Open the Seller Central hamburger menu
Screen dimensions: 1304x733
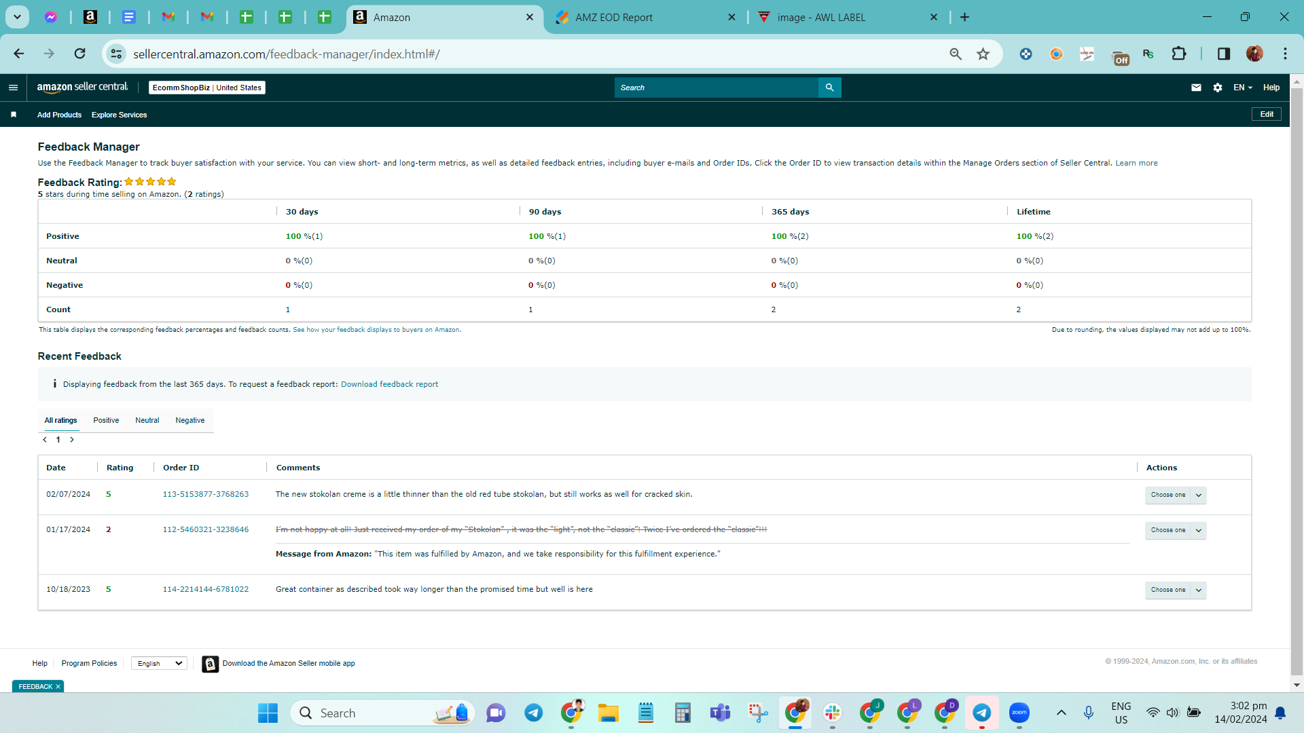click(x=13, y=88)
